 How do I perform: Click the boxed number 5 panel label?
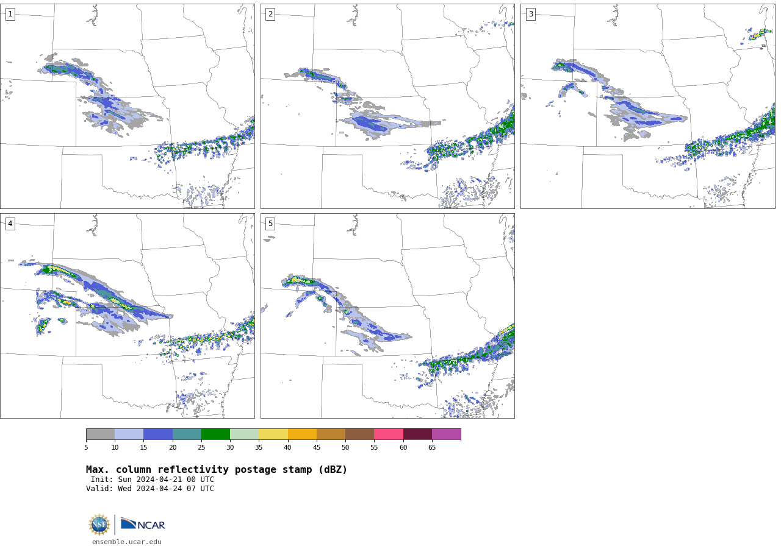pyautogui.click(x=270, y=224)
